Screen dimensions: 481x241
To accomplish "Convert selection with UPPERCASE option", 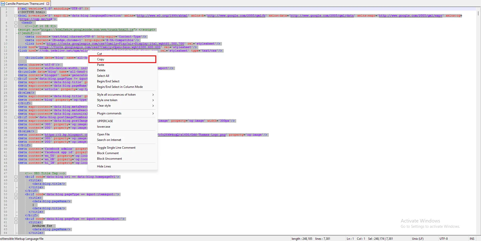I will 105,121.
